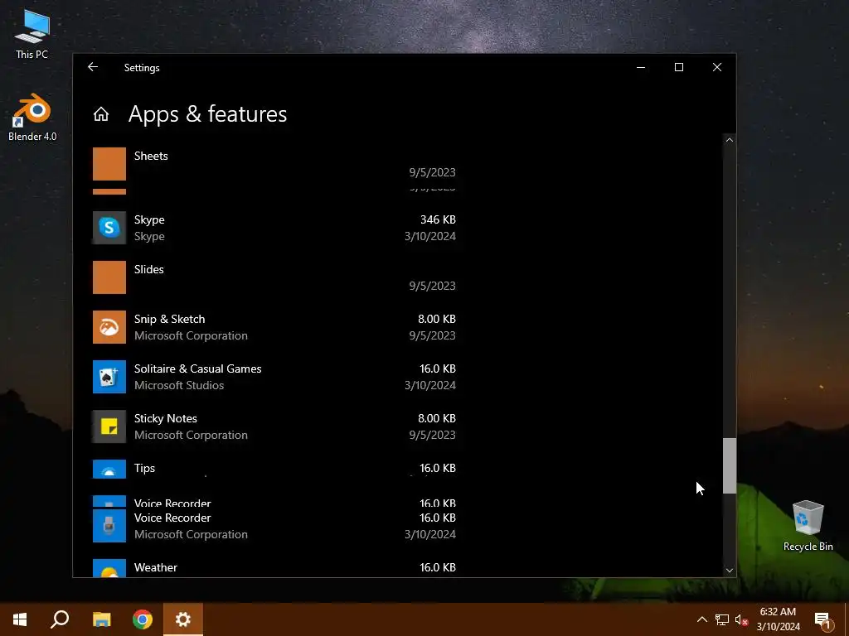Click the muted volume tray icon
Screen dimensions: 849x636
[x=741, y=619]
